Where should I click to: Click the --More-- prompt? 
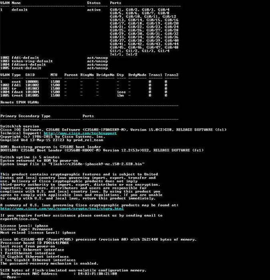12,277
